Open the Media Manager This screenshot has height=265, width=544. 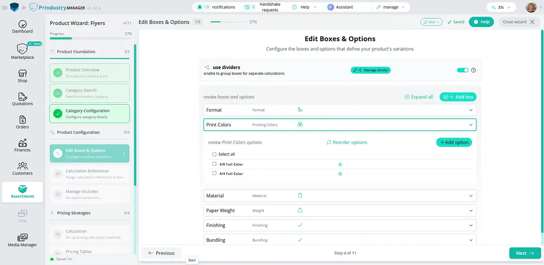(x=23, y=240)
